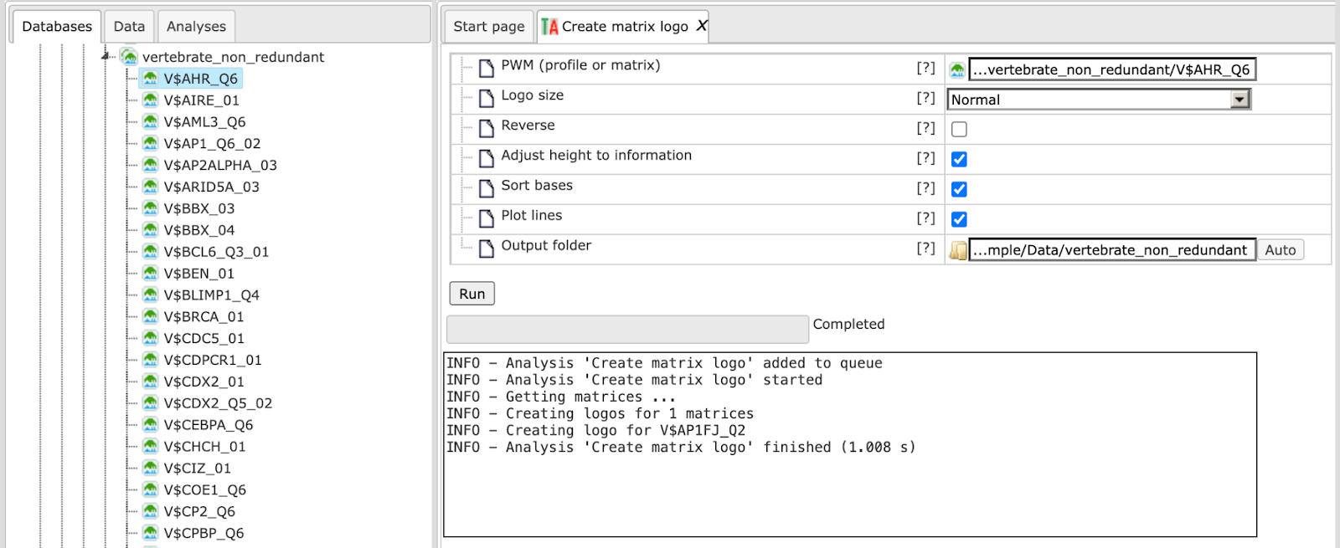This screenshot has width=1340, height=548.
Task: Open the Start page tab
Action: [489, 27]
